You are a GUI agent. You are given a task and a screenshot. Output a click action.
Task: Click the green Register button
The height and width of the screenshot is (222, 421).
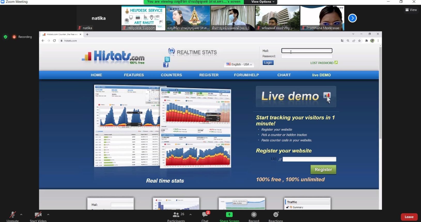click(x=323, y=170)
